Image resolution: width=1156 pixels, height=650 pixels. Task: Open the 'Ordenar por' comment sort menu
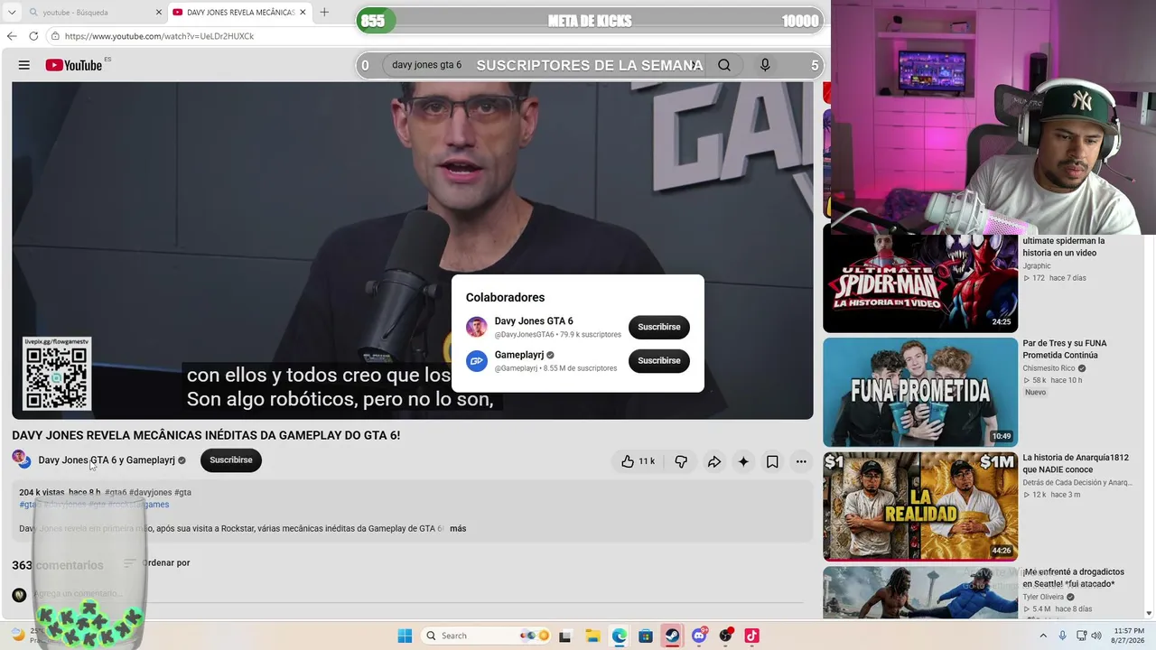[x=157, y=562]
